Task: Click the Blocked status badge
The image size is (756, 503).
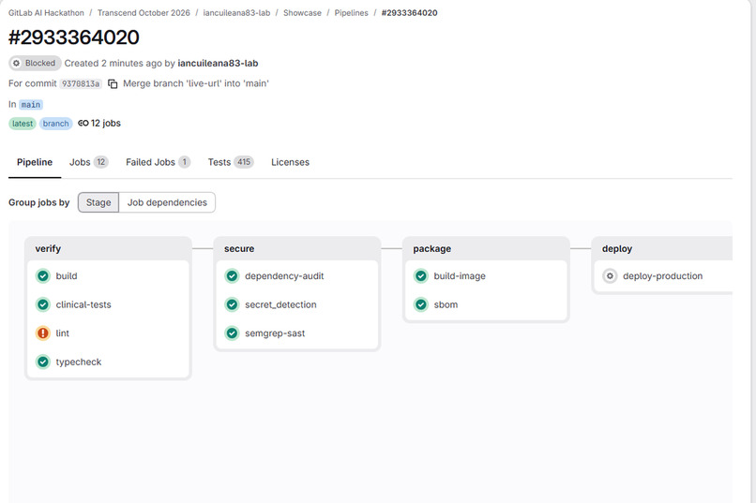Action: pos(35,63)
